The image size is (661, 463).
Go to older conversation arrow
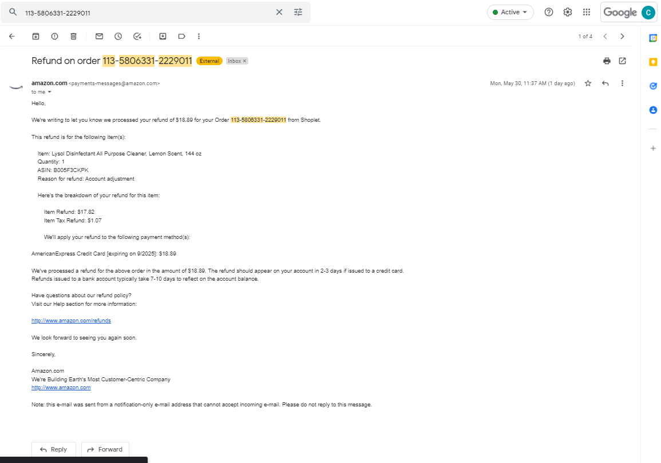[622, 36]
